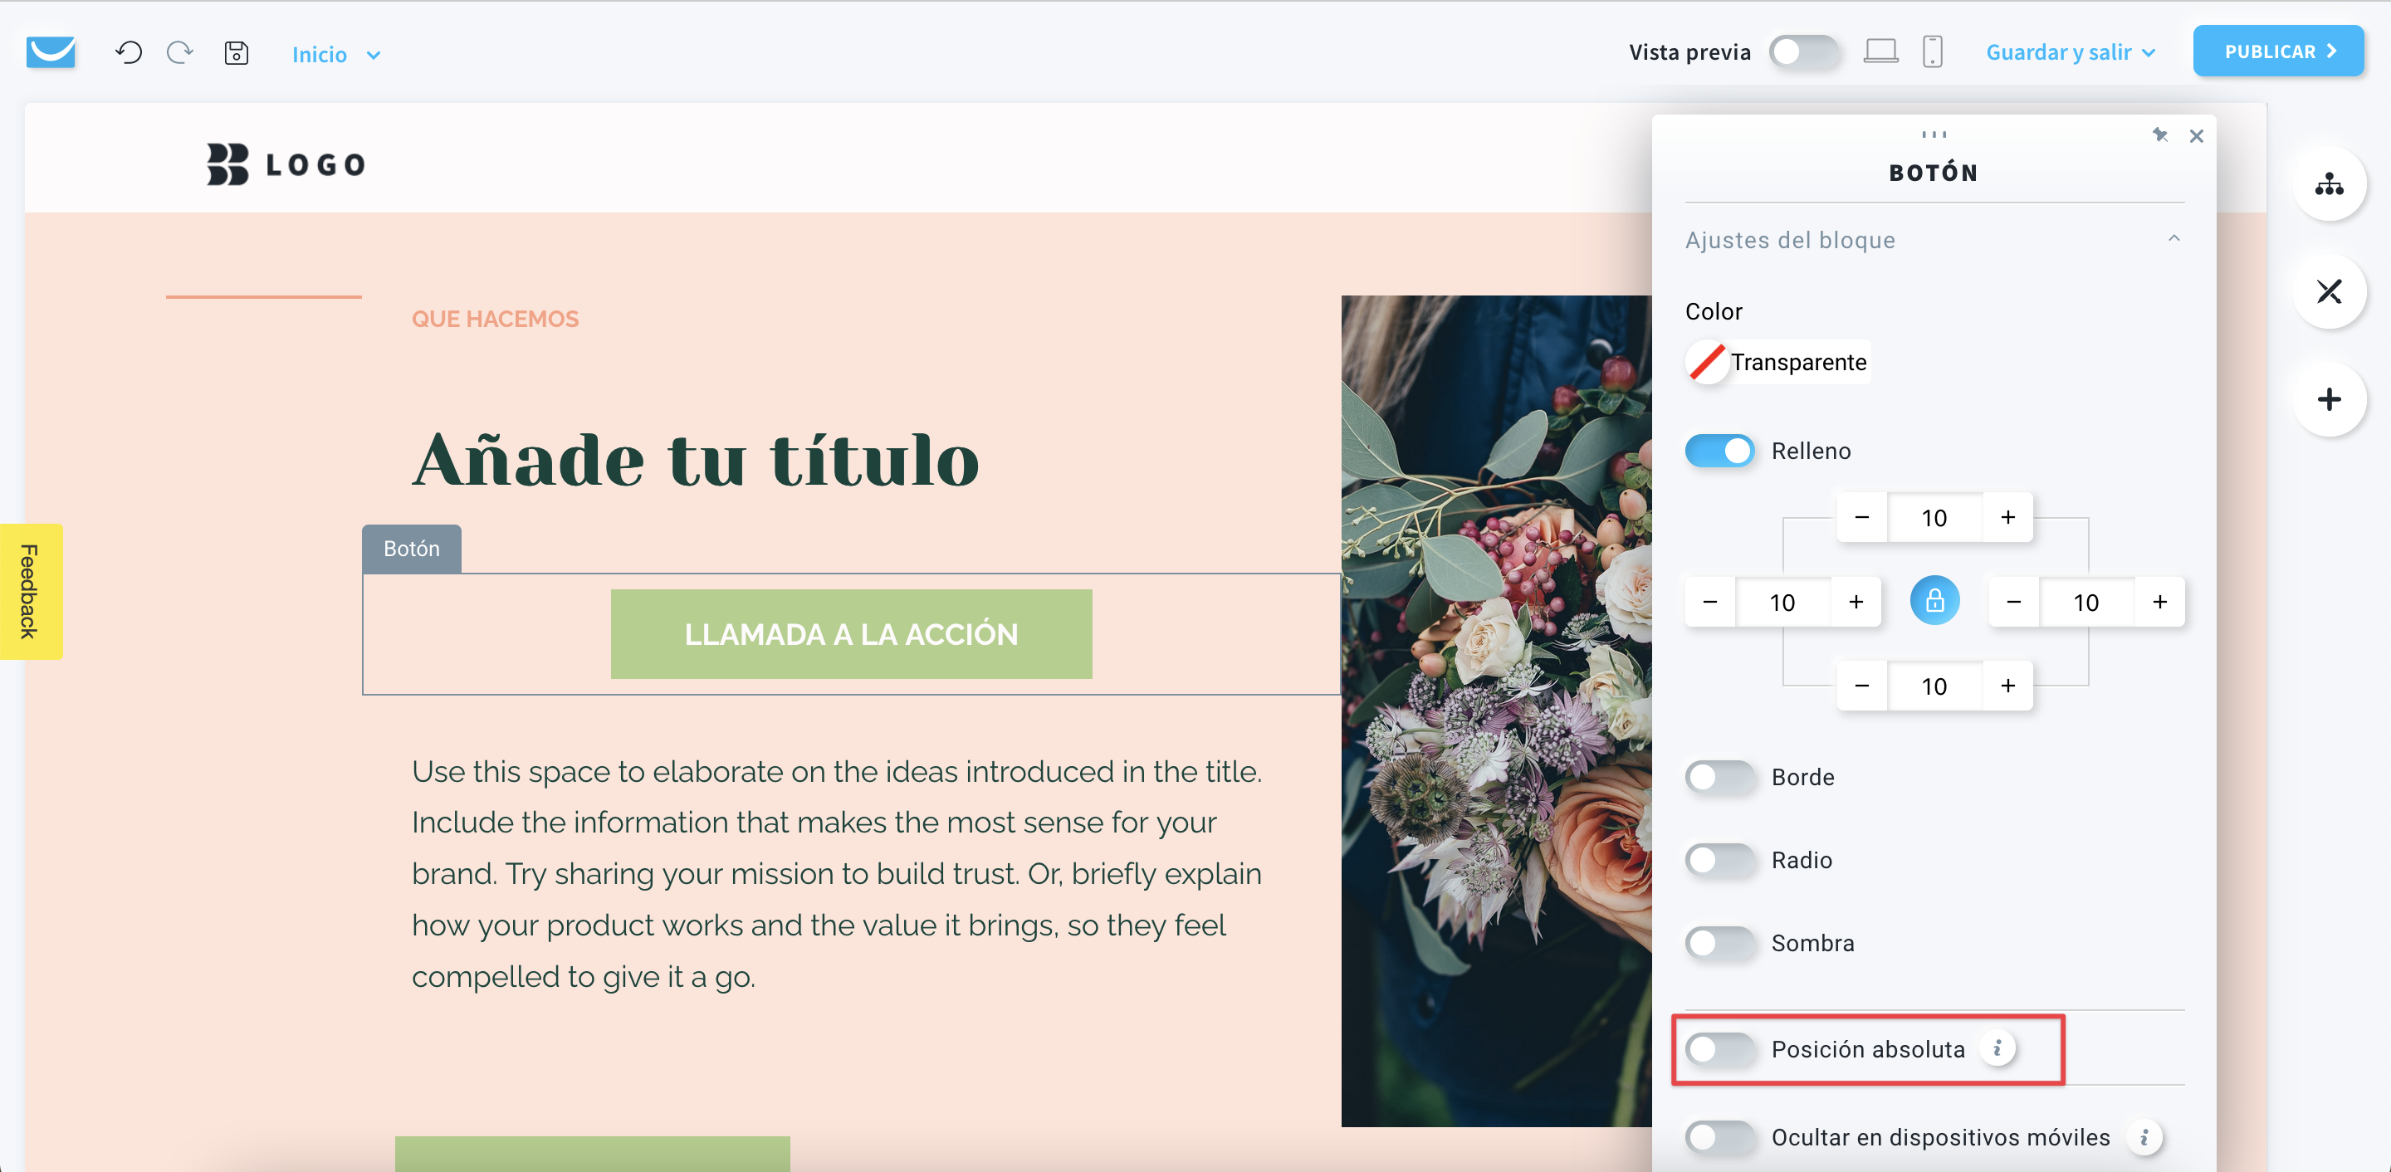Viewport: 2391px width, 1172px height.
Task: Add a new element with plus icon
Action: pyautogui.click(x=2329, y=399)
